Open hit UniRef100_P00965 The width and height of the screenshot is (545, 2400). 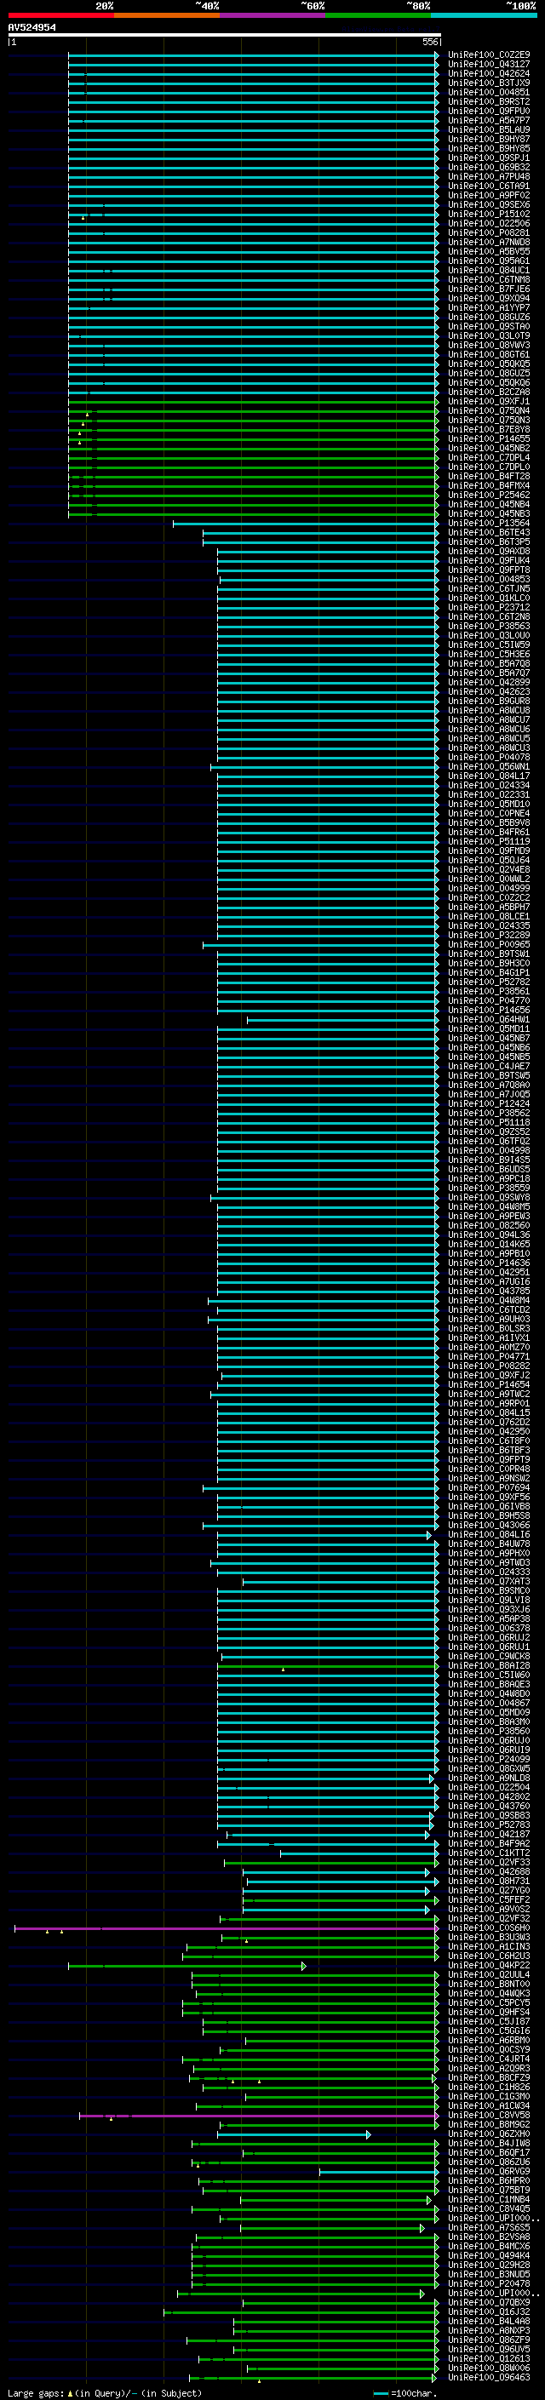[488, 945]
